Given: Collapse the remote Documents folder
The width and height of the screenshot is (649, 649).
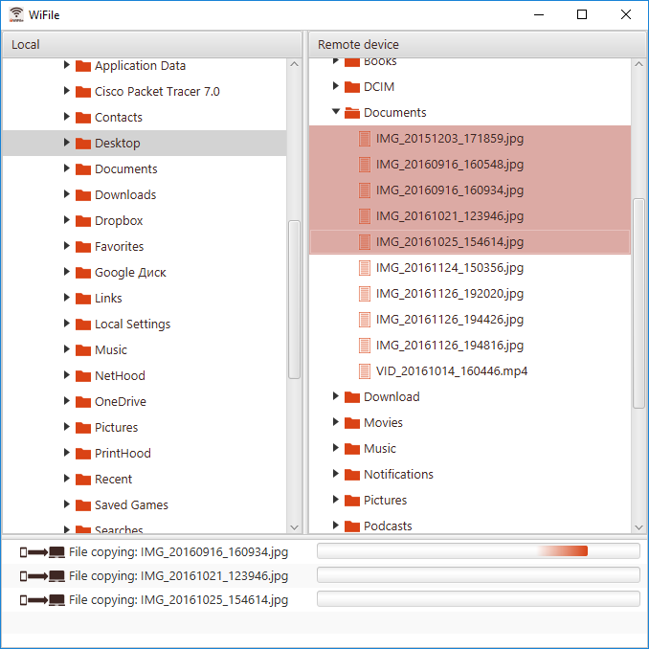Looking at the screenshot, I should [336, 111].
